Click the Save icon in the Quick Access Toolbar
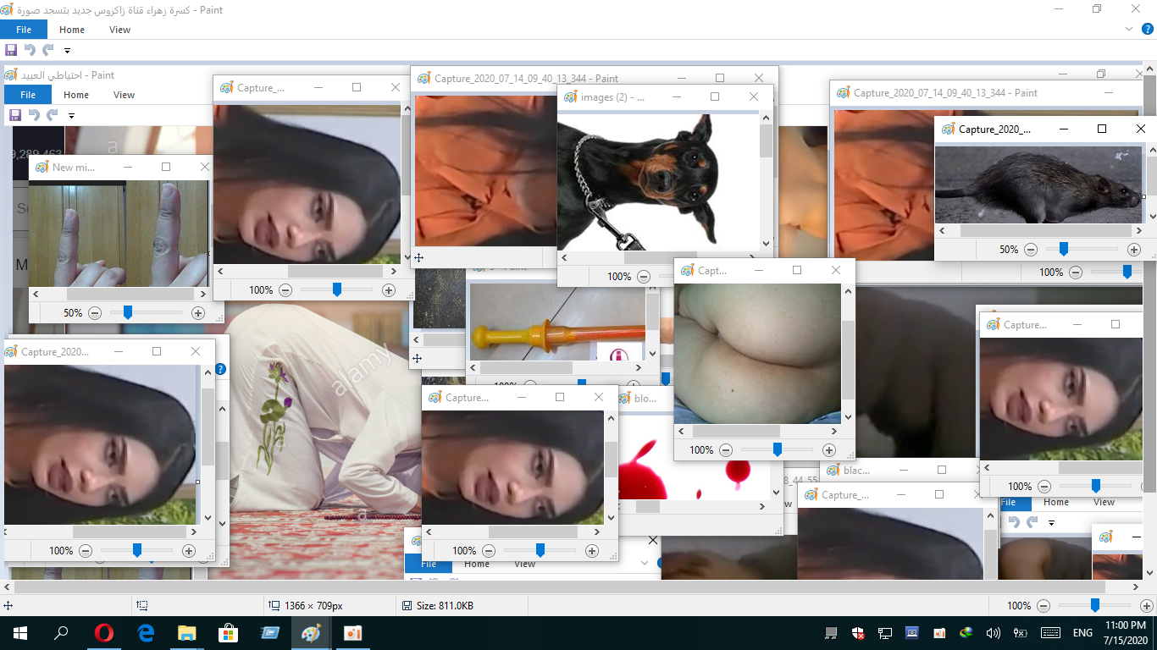This screenshot has height=650, width=1157. click(11, 50)
